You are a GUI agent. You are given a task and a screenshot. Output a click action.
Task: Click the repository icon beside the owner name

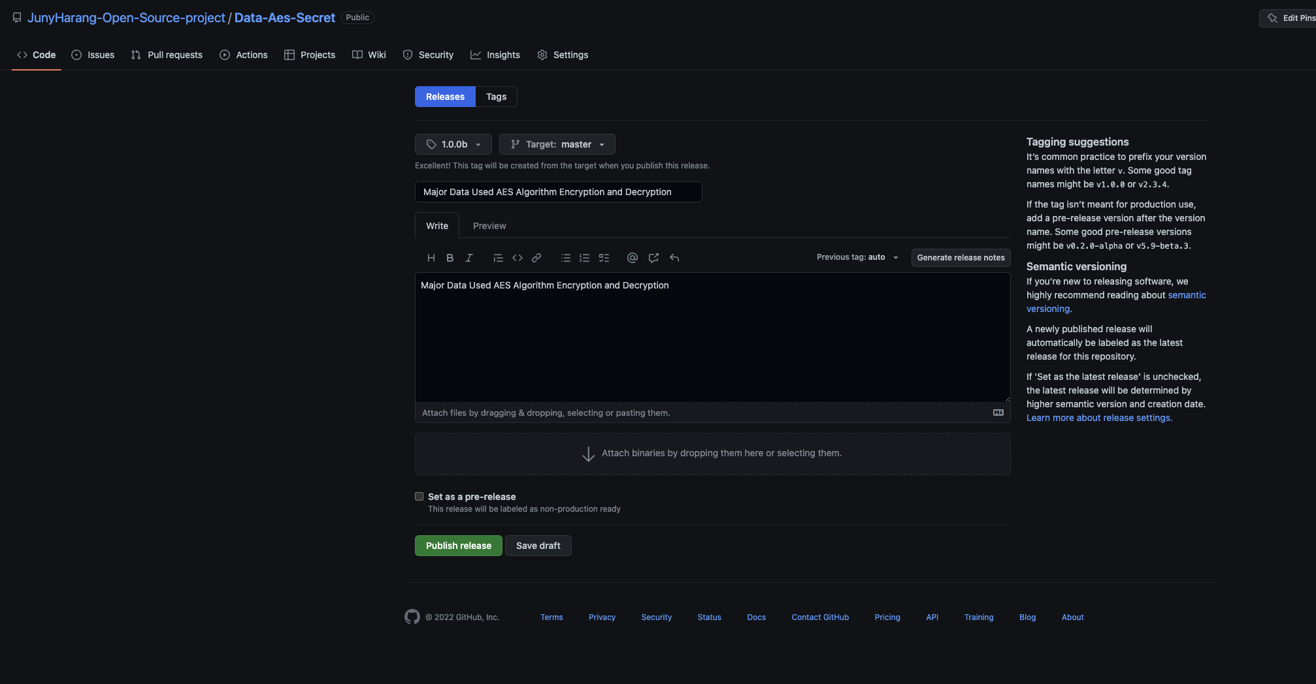pyautogui.click(x=17, y=18)
